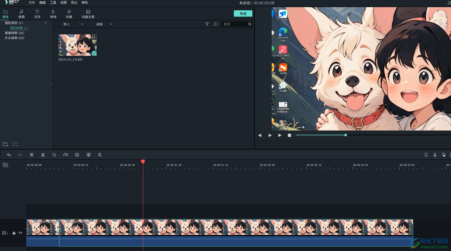Click the media filter funnel icon

[207, 24]
